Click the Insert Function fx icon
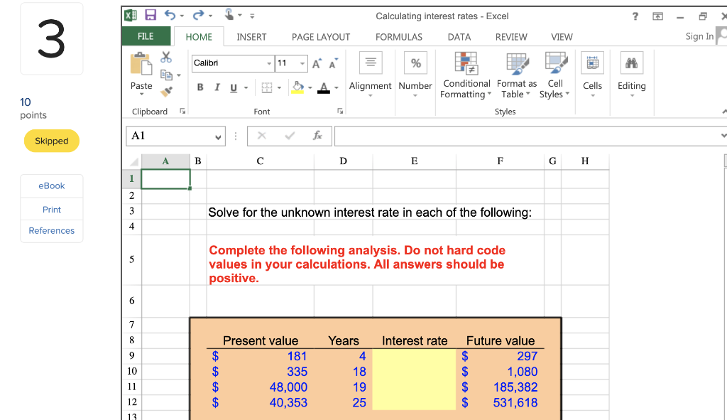This screenshot has height=420, width=727. click(317, 136)
